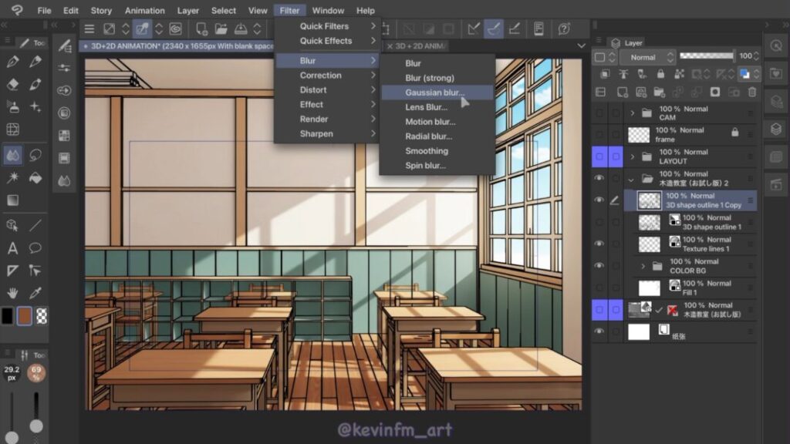Select the Gradient tool

pos(12,200)
